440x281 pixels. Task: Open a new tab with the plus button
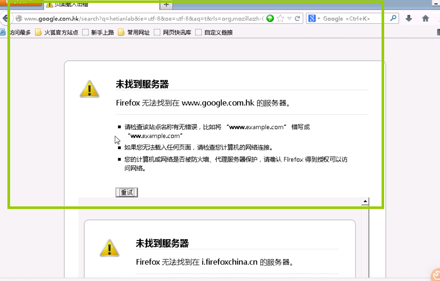point(166,4)
